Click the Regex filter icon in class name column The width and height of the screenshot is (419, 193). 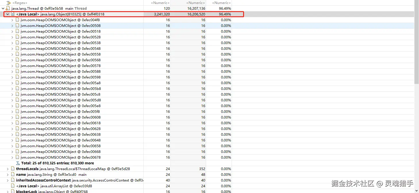(x=9, y=3)
